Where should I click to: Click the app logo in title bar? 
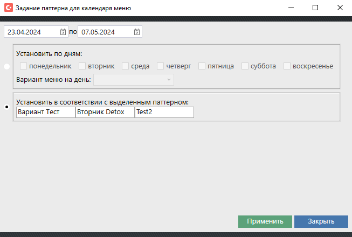8,8
